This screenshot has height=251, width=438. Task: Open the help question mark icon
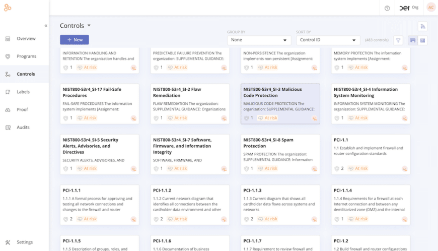point(387,8)
